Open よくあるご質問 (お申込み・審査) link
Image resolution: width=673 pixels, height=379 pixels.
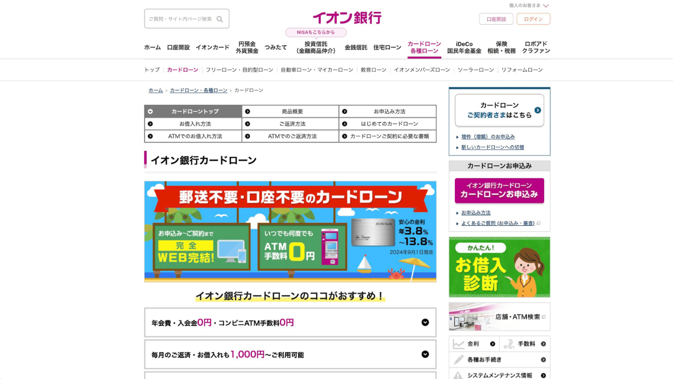click(498, 223)
